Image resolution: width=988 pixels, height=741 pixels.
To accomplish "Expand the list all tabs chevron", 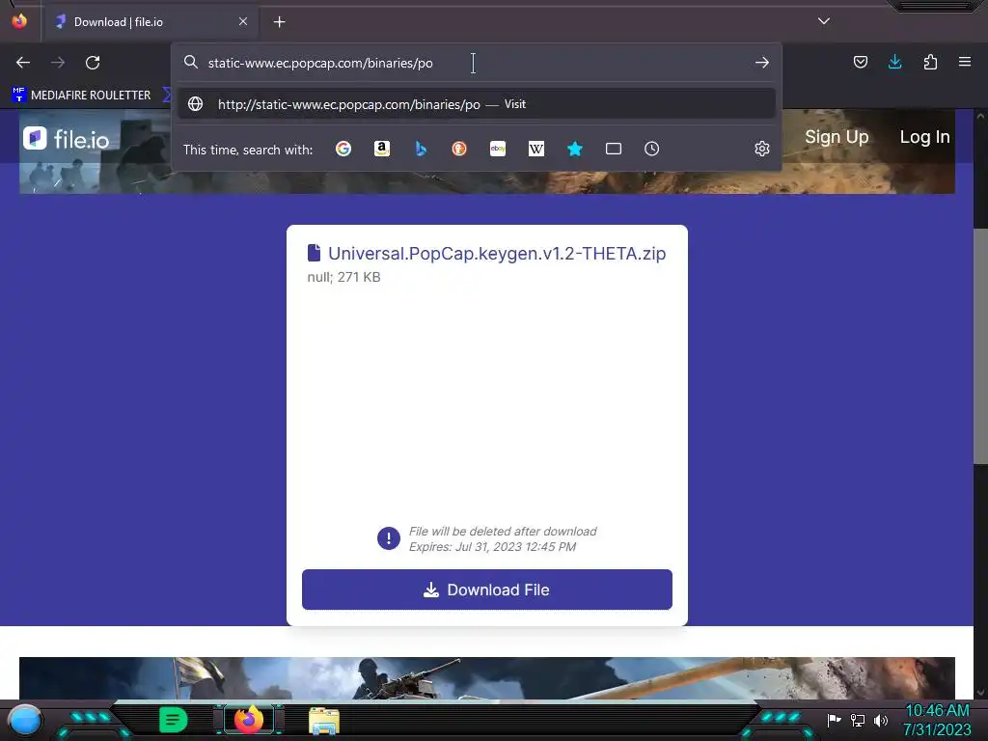I will pyautogui.click(x=824, y=21).
